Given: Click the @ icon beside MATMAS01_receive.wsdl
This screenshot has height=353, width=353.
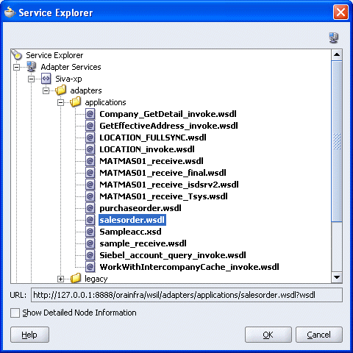Looking at the screenshot, I should 90,161.
